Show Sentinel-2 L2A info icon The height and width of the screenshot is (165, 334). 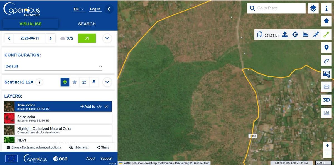[x=40, y=82]
